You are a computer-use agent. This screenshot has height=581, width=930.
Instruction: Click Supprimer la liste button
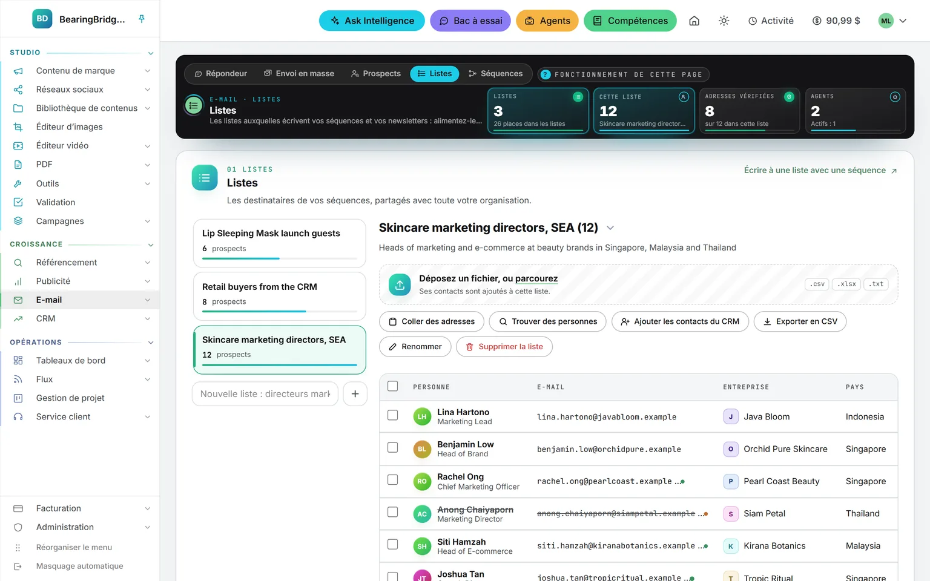[x=504, y=347]
